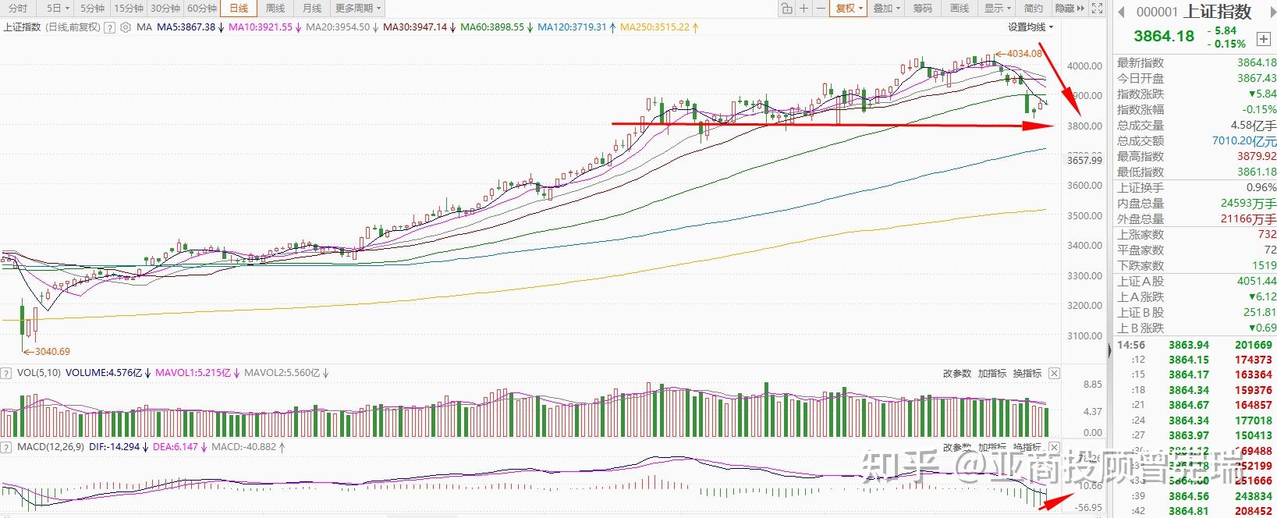1277x518 pixels.
Task: Select the 60分钟 period tab
Action: pyautogui.click(x=202, y=9)
